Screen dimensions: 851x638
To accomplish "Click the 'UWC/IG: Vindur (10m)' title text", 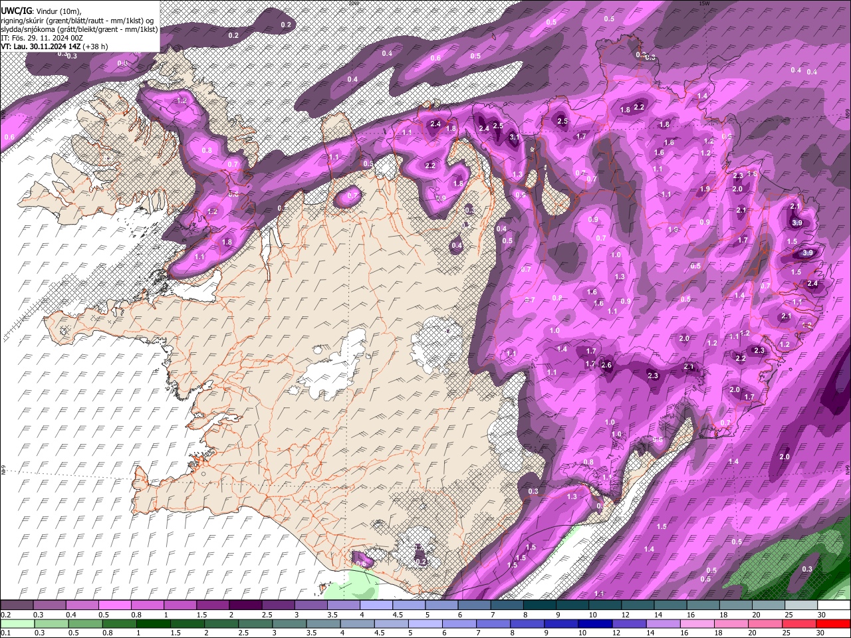I will click(41, 11).
